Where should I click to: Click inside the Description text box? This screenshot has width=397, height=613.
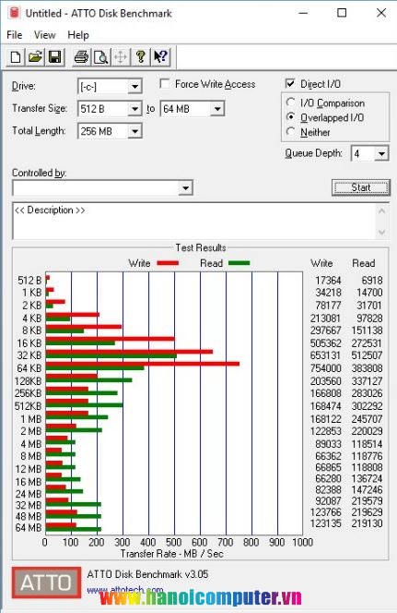click(194, 221)
